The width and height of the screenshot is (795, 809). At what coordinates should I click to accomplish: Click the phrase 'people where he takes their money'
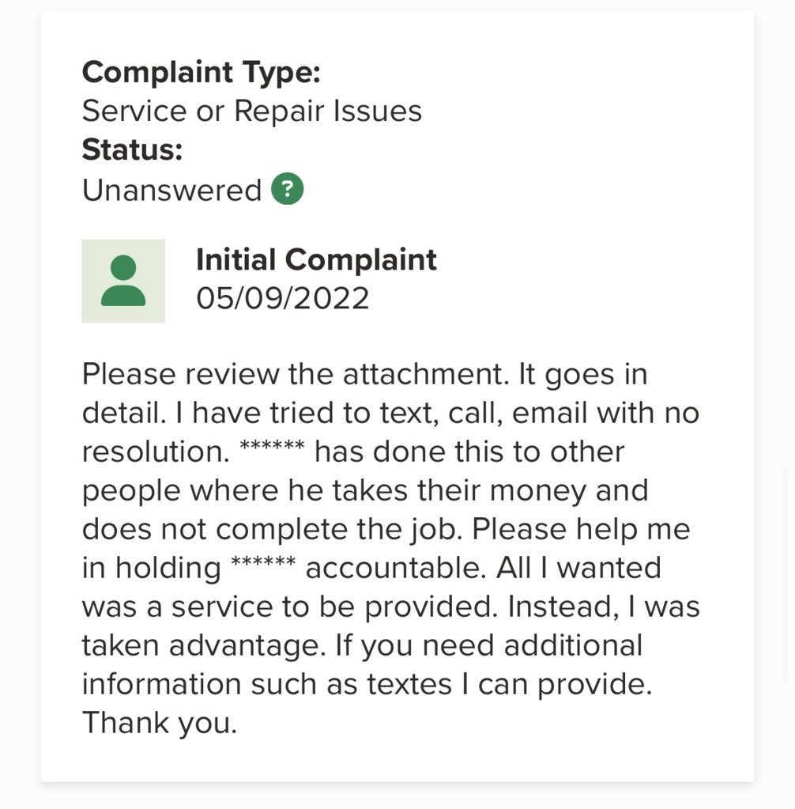[334, 490]
